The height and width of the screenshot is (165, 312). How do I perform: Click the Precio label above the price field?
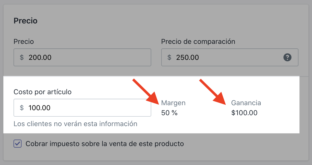24,41
